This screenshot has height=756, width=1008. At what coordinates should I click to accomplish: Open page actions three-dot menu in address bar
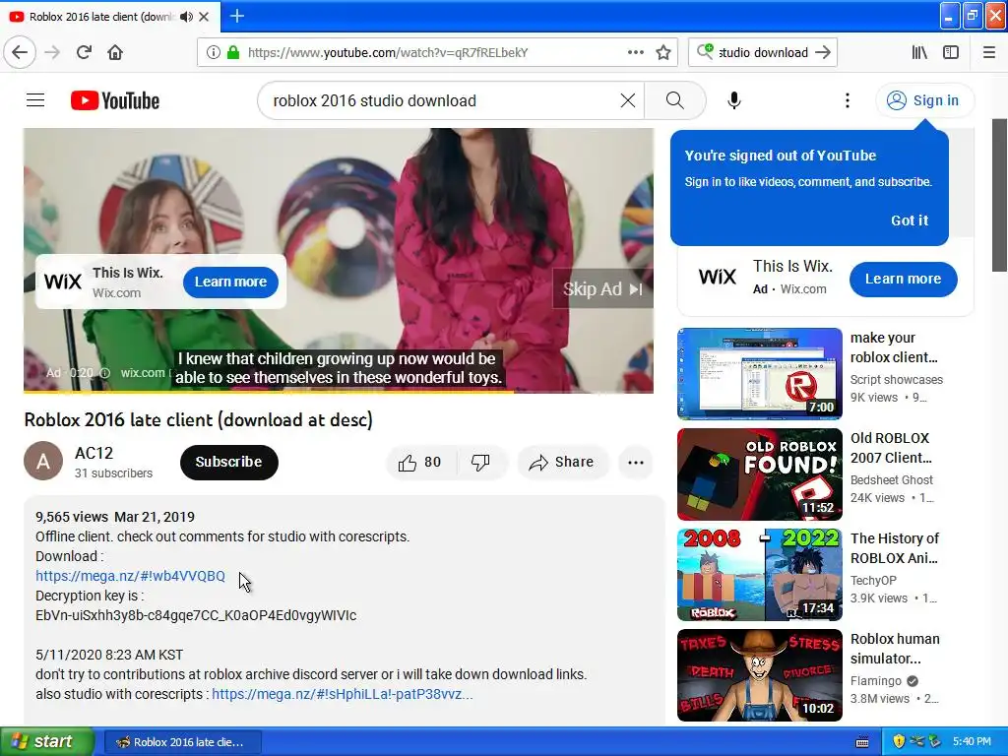[635, 53]
